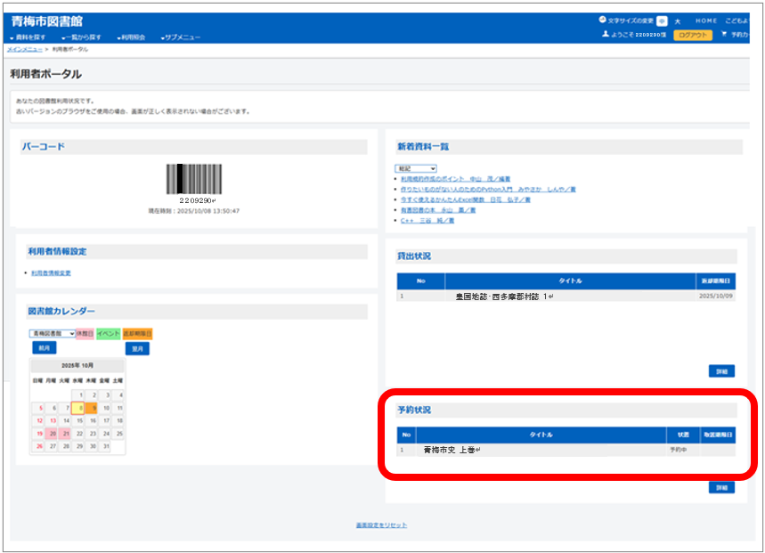
Task: Advance calendar with the 翌月 button
Action: click(137, 348)
